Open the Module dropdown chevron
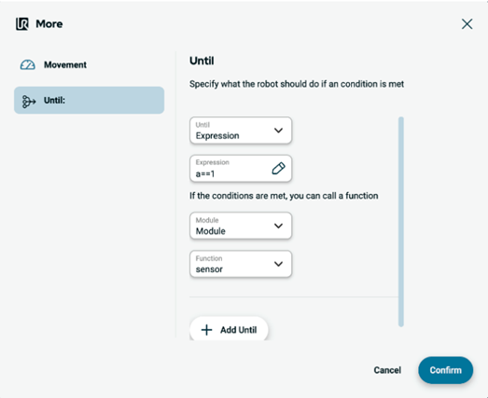The height and width of the screenshot is (398, 488). click(x=278, y=226)
